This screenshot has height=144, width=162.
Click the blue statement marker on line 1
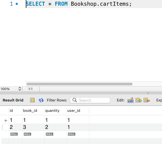(17, 4)
